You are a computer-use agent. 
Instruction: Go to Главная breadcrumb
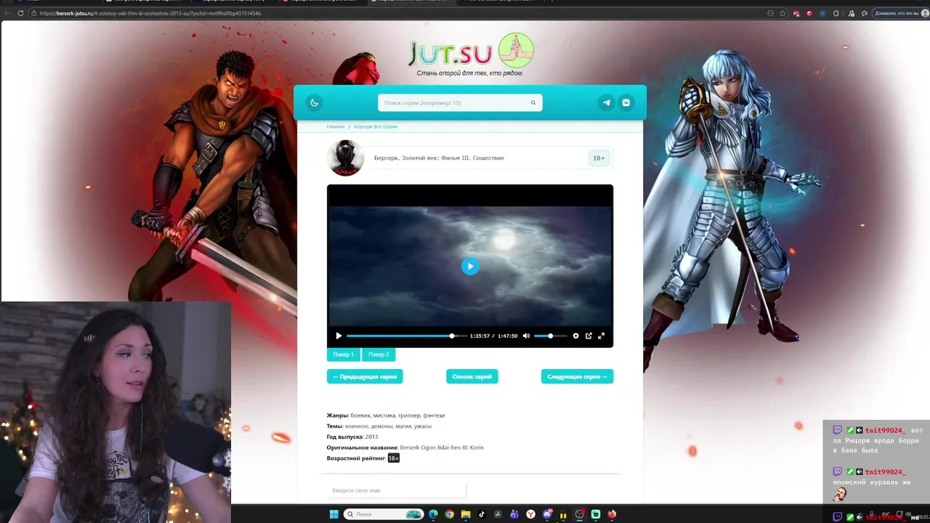click(x=336, y=126)
